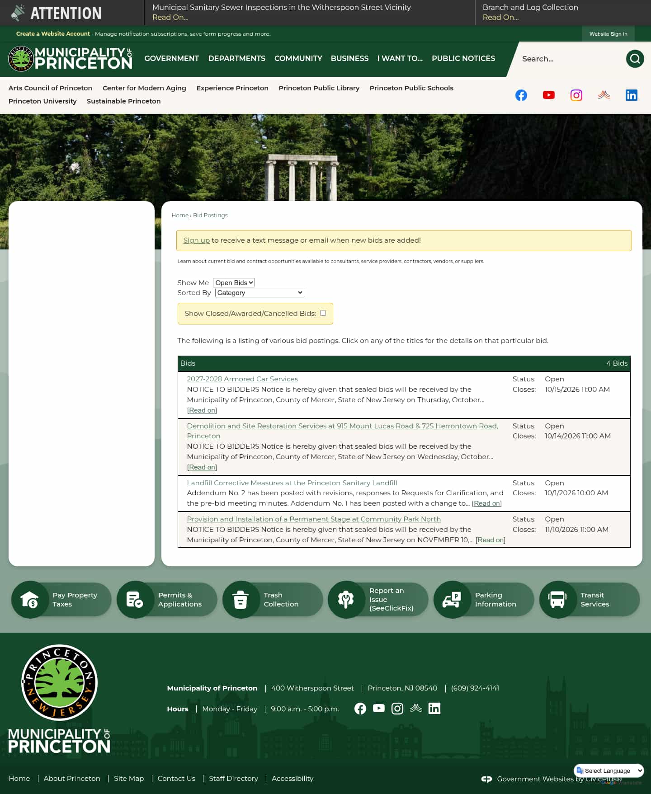
Task: Open the Sustainable Princeton link
Action: [x=124, y=101]
